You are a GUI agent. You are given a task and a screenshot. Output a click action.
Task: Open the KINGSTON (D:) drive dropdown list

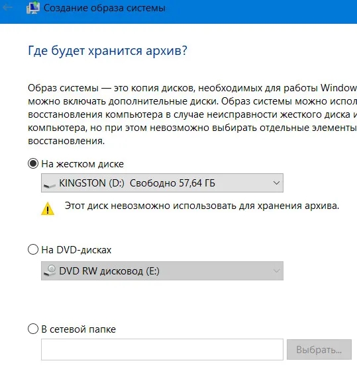[x=162, y=183]
